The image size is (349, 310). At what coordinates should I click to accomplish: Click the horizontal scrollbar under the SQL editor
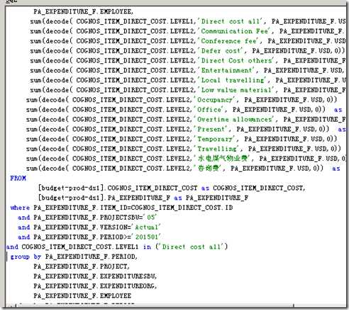(175, 306)
